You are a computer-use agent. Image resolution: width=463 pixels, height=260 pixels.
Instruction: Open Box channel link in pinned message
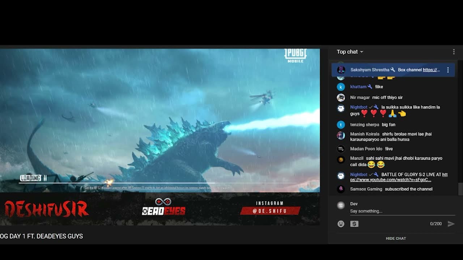[x=431, y=70]
